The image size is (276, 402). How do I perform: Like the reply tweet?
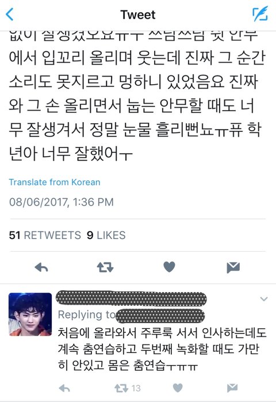click(178, 388)
